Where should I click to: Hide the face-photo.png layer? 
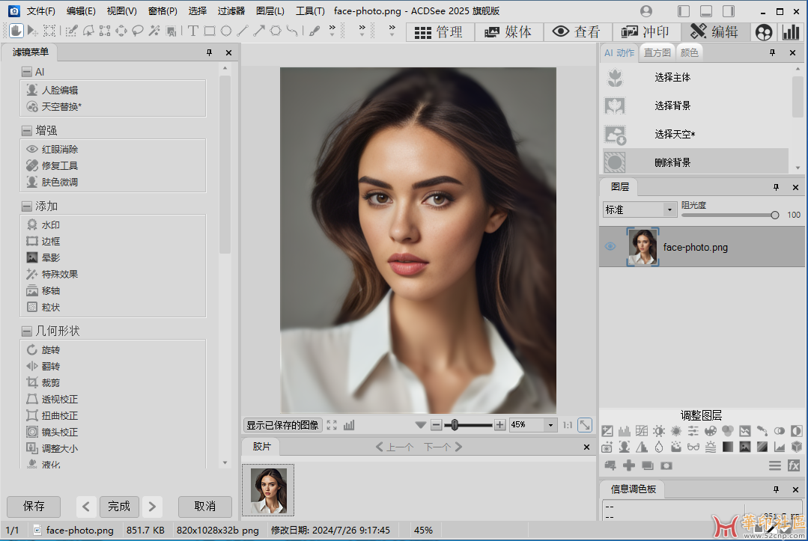(610, 247)
